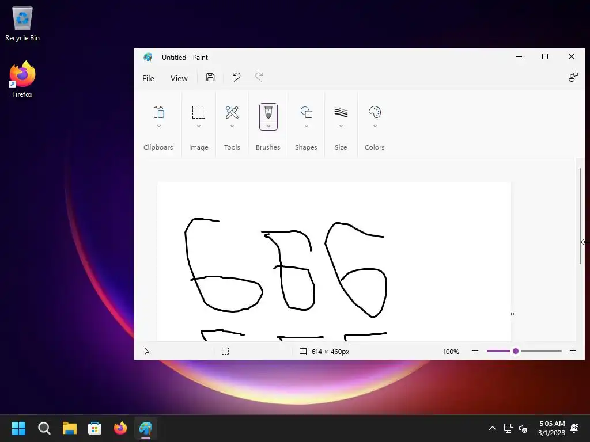Open the Windows Start menu
The width and height of the screenshot is (590, 442).
[18, 428]
